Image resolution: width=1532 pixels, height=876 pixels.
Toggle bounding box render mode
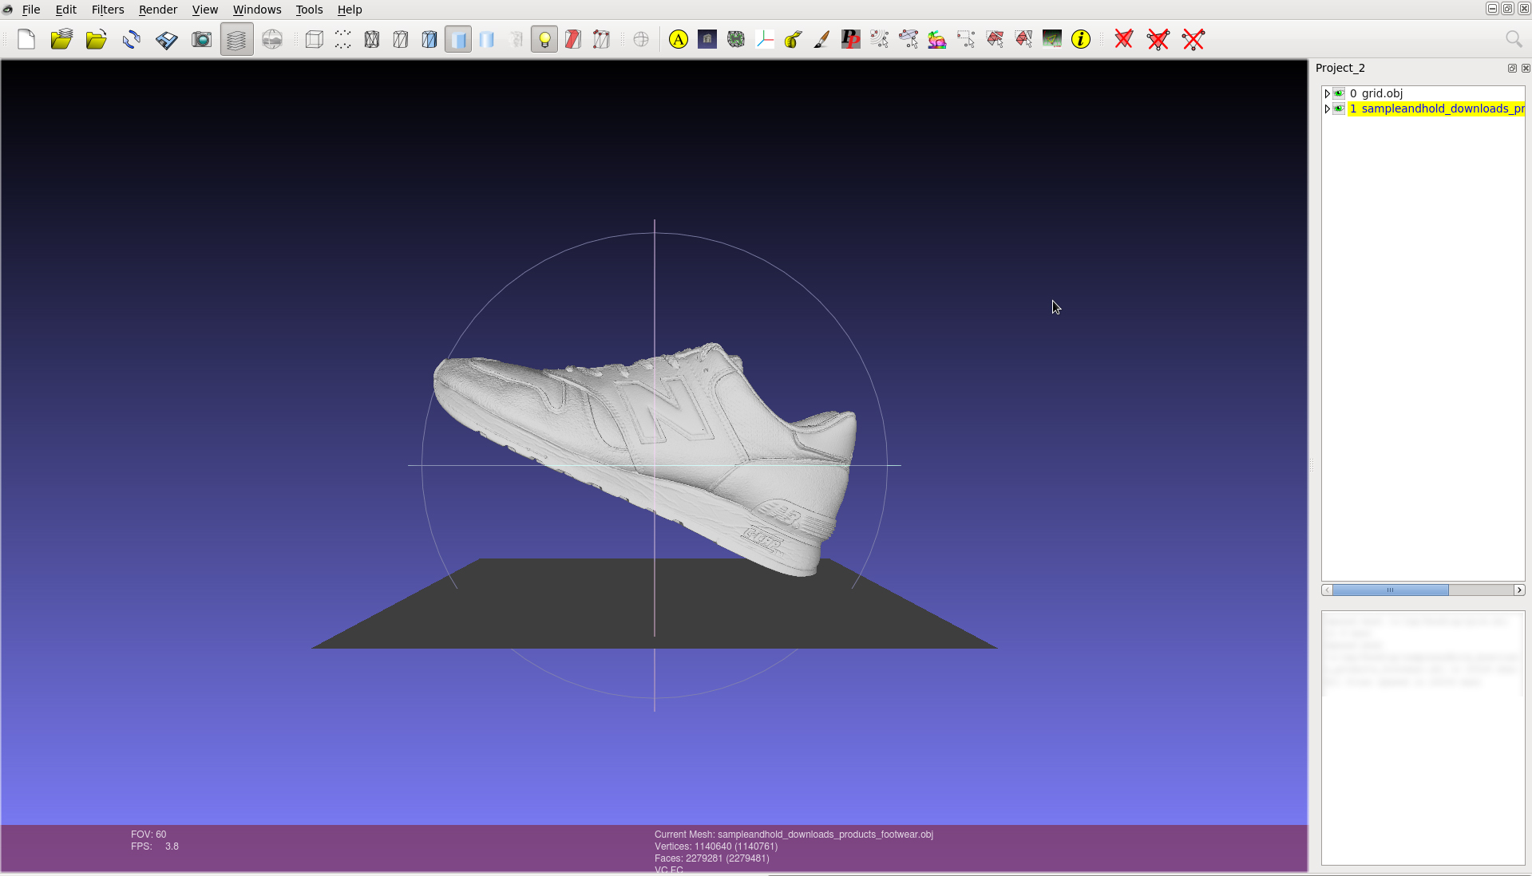(x=315, y=39)
